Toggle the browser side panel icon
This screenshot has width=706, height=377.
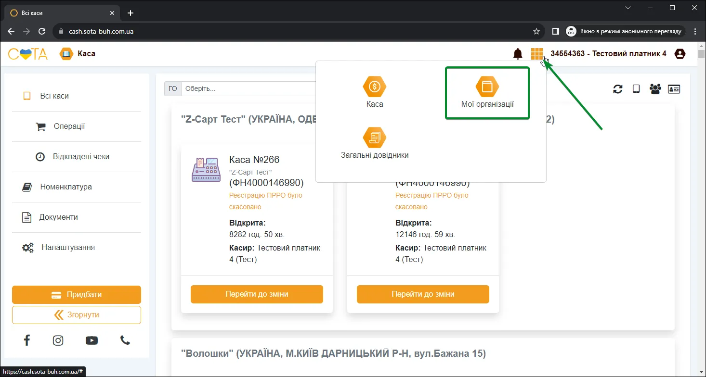555,31
